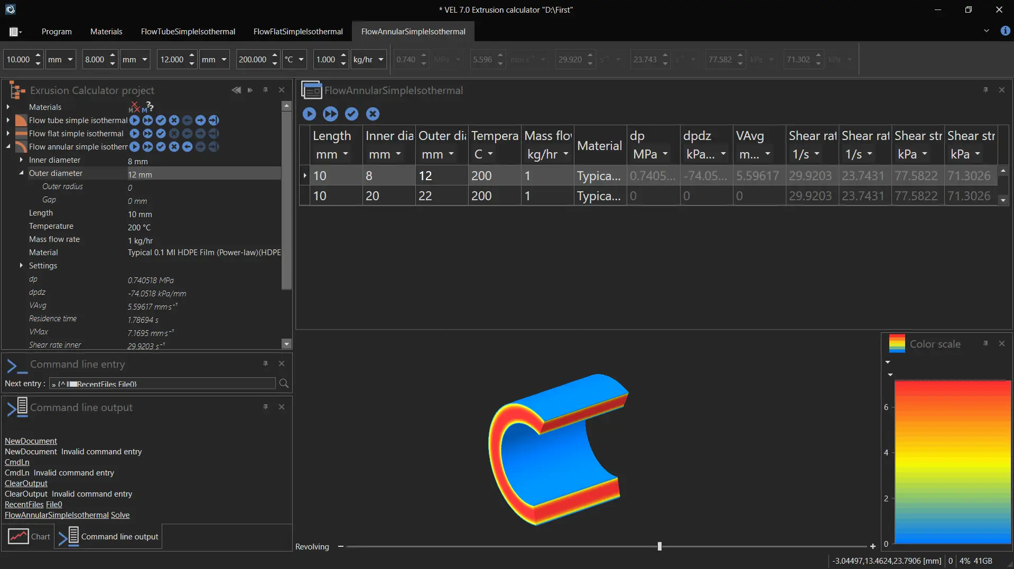
Task: Click the Next entry command input field
Action: pyautogui.click(x=162, y=384)
